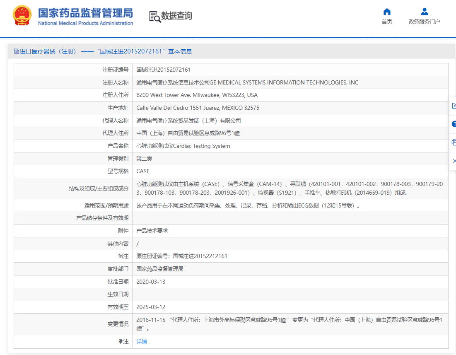Click the 附件 row label

tap(123, 231)
